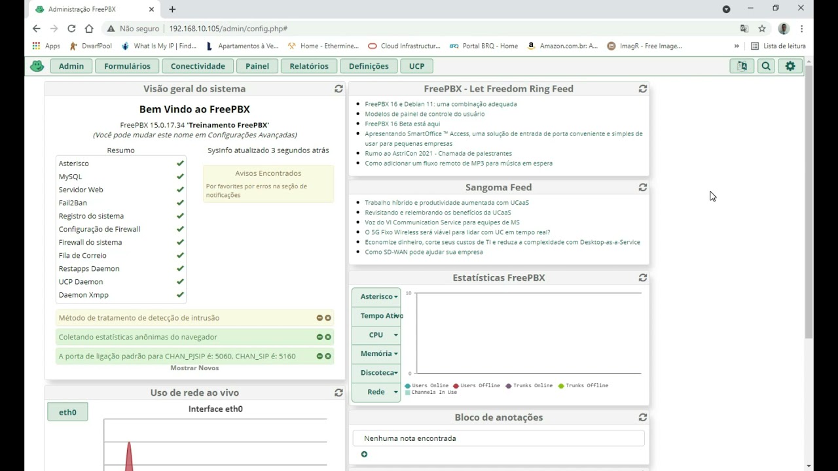Toggle the Users Online legend entry
The width and height of the screenshot is (838, 471).
tap(426, 386)
